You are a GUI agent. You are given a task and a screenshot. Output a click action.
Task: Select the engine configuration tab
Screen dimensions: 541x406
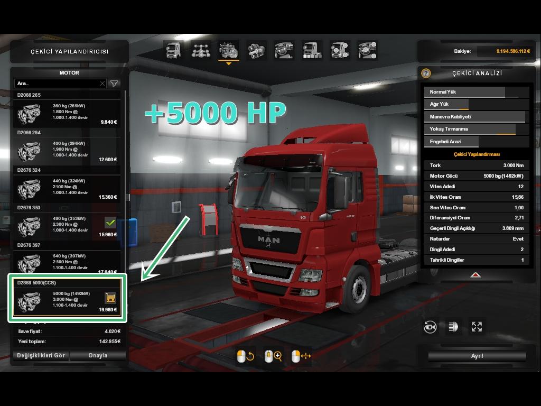pyautogui.click(x=228, y=50)
